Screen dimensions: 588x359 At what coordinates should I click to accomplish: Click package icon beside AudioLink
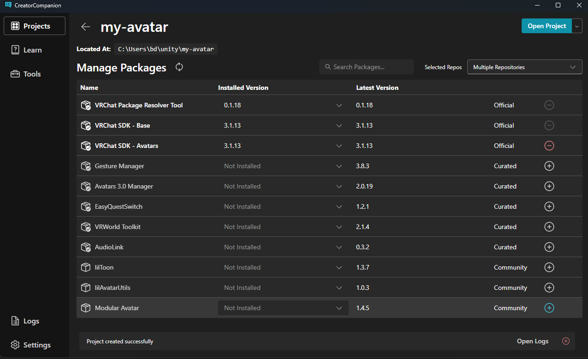click(x=86, y=247)
